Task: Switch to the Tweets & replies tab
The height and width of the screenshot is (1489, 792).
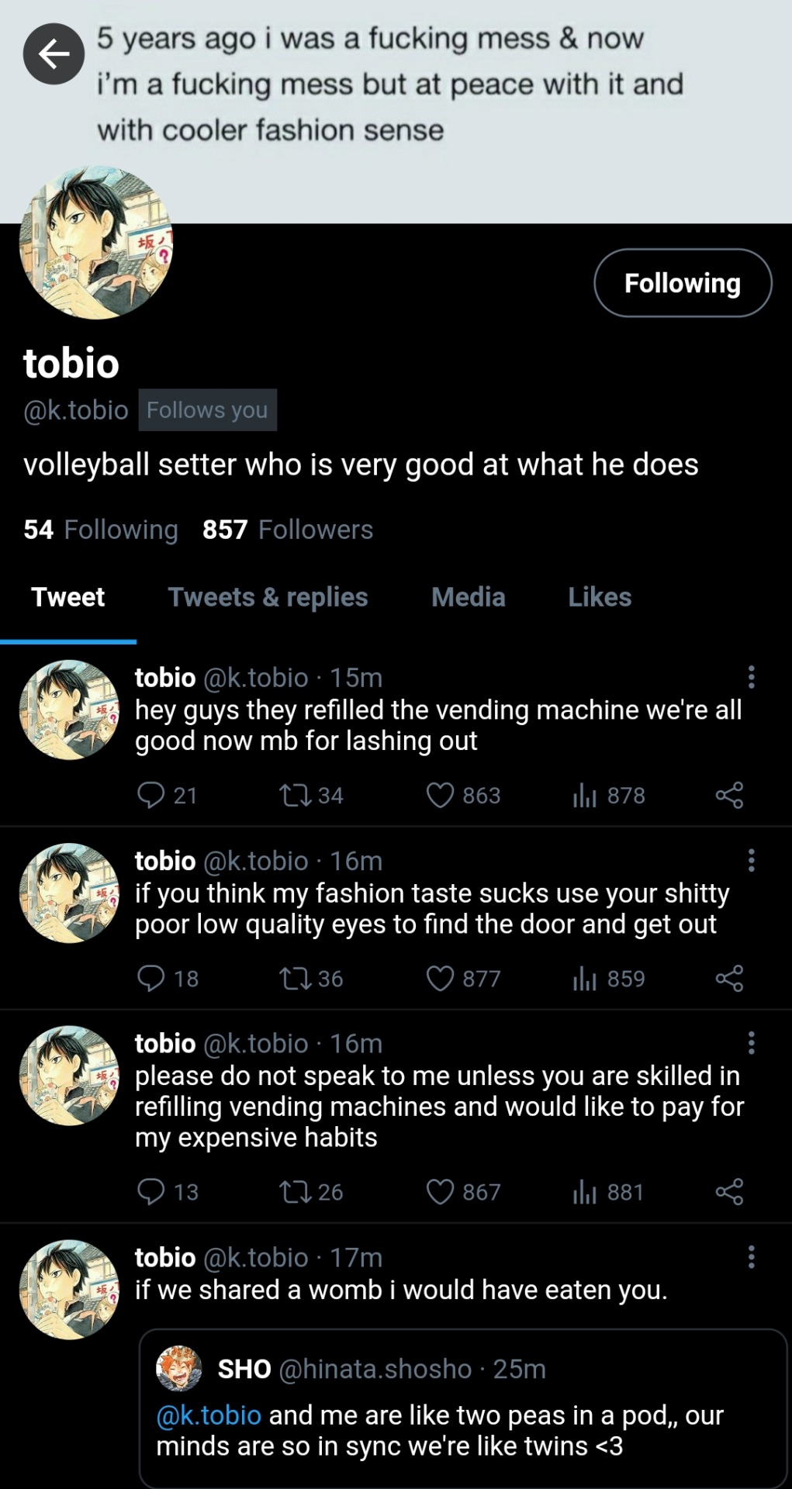Action: coord(268,597)
